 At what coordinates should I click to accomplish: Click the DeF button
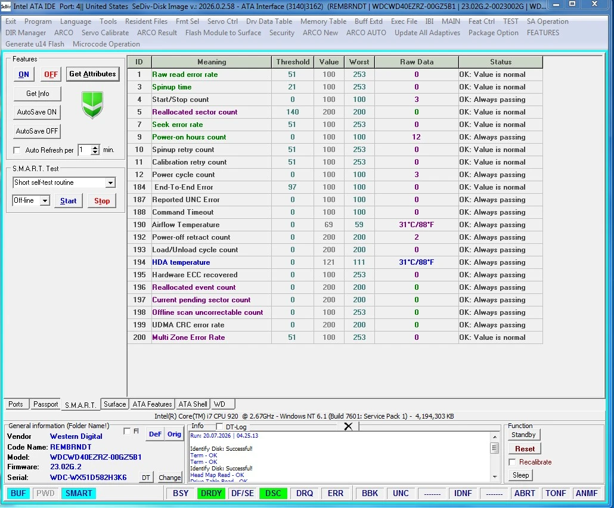coord(155,434)
